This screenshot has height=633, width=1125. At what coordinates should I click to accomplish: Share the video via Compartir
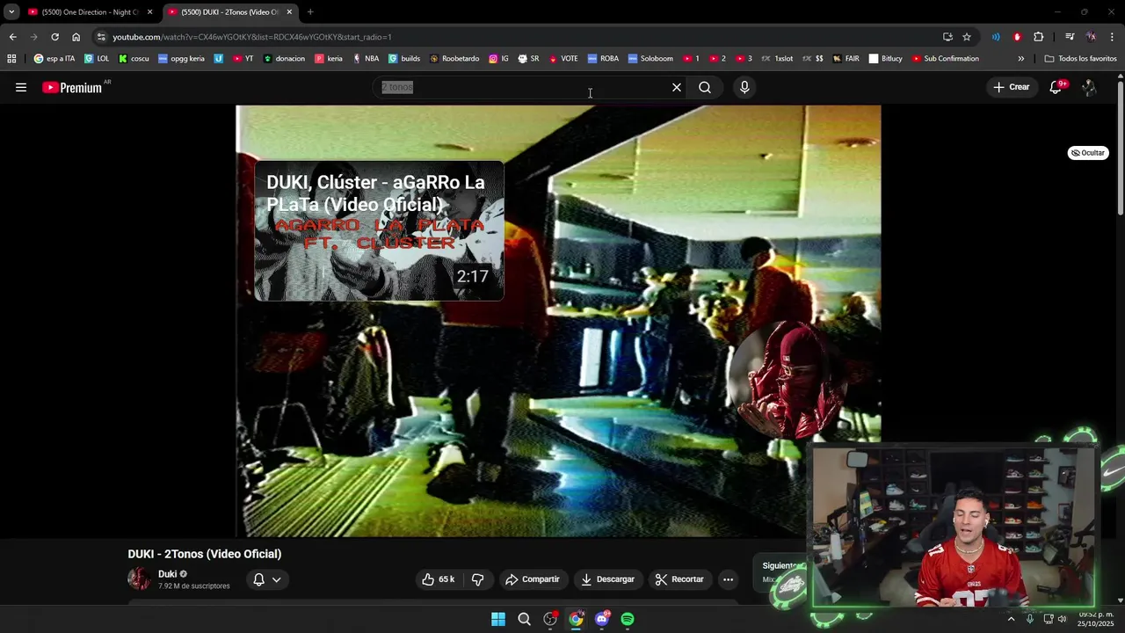pyautogui.click(x=532, y=579)
